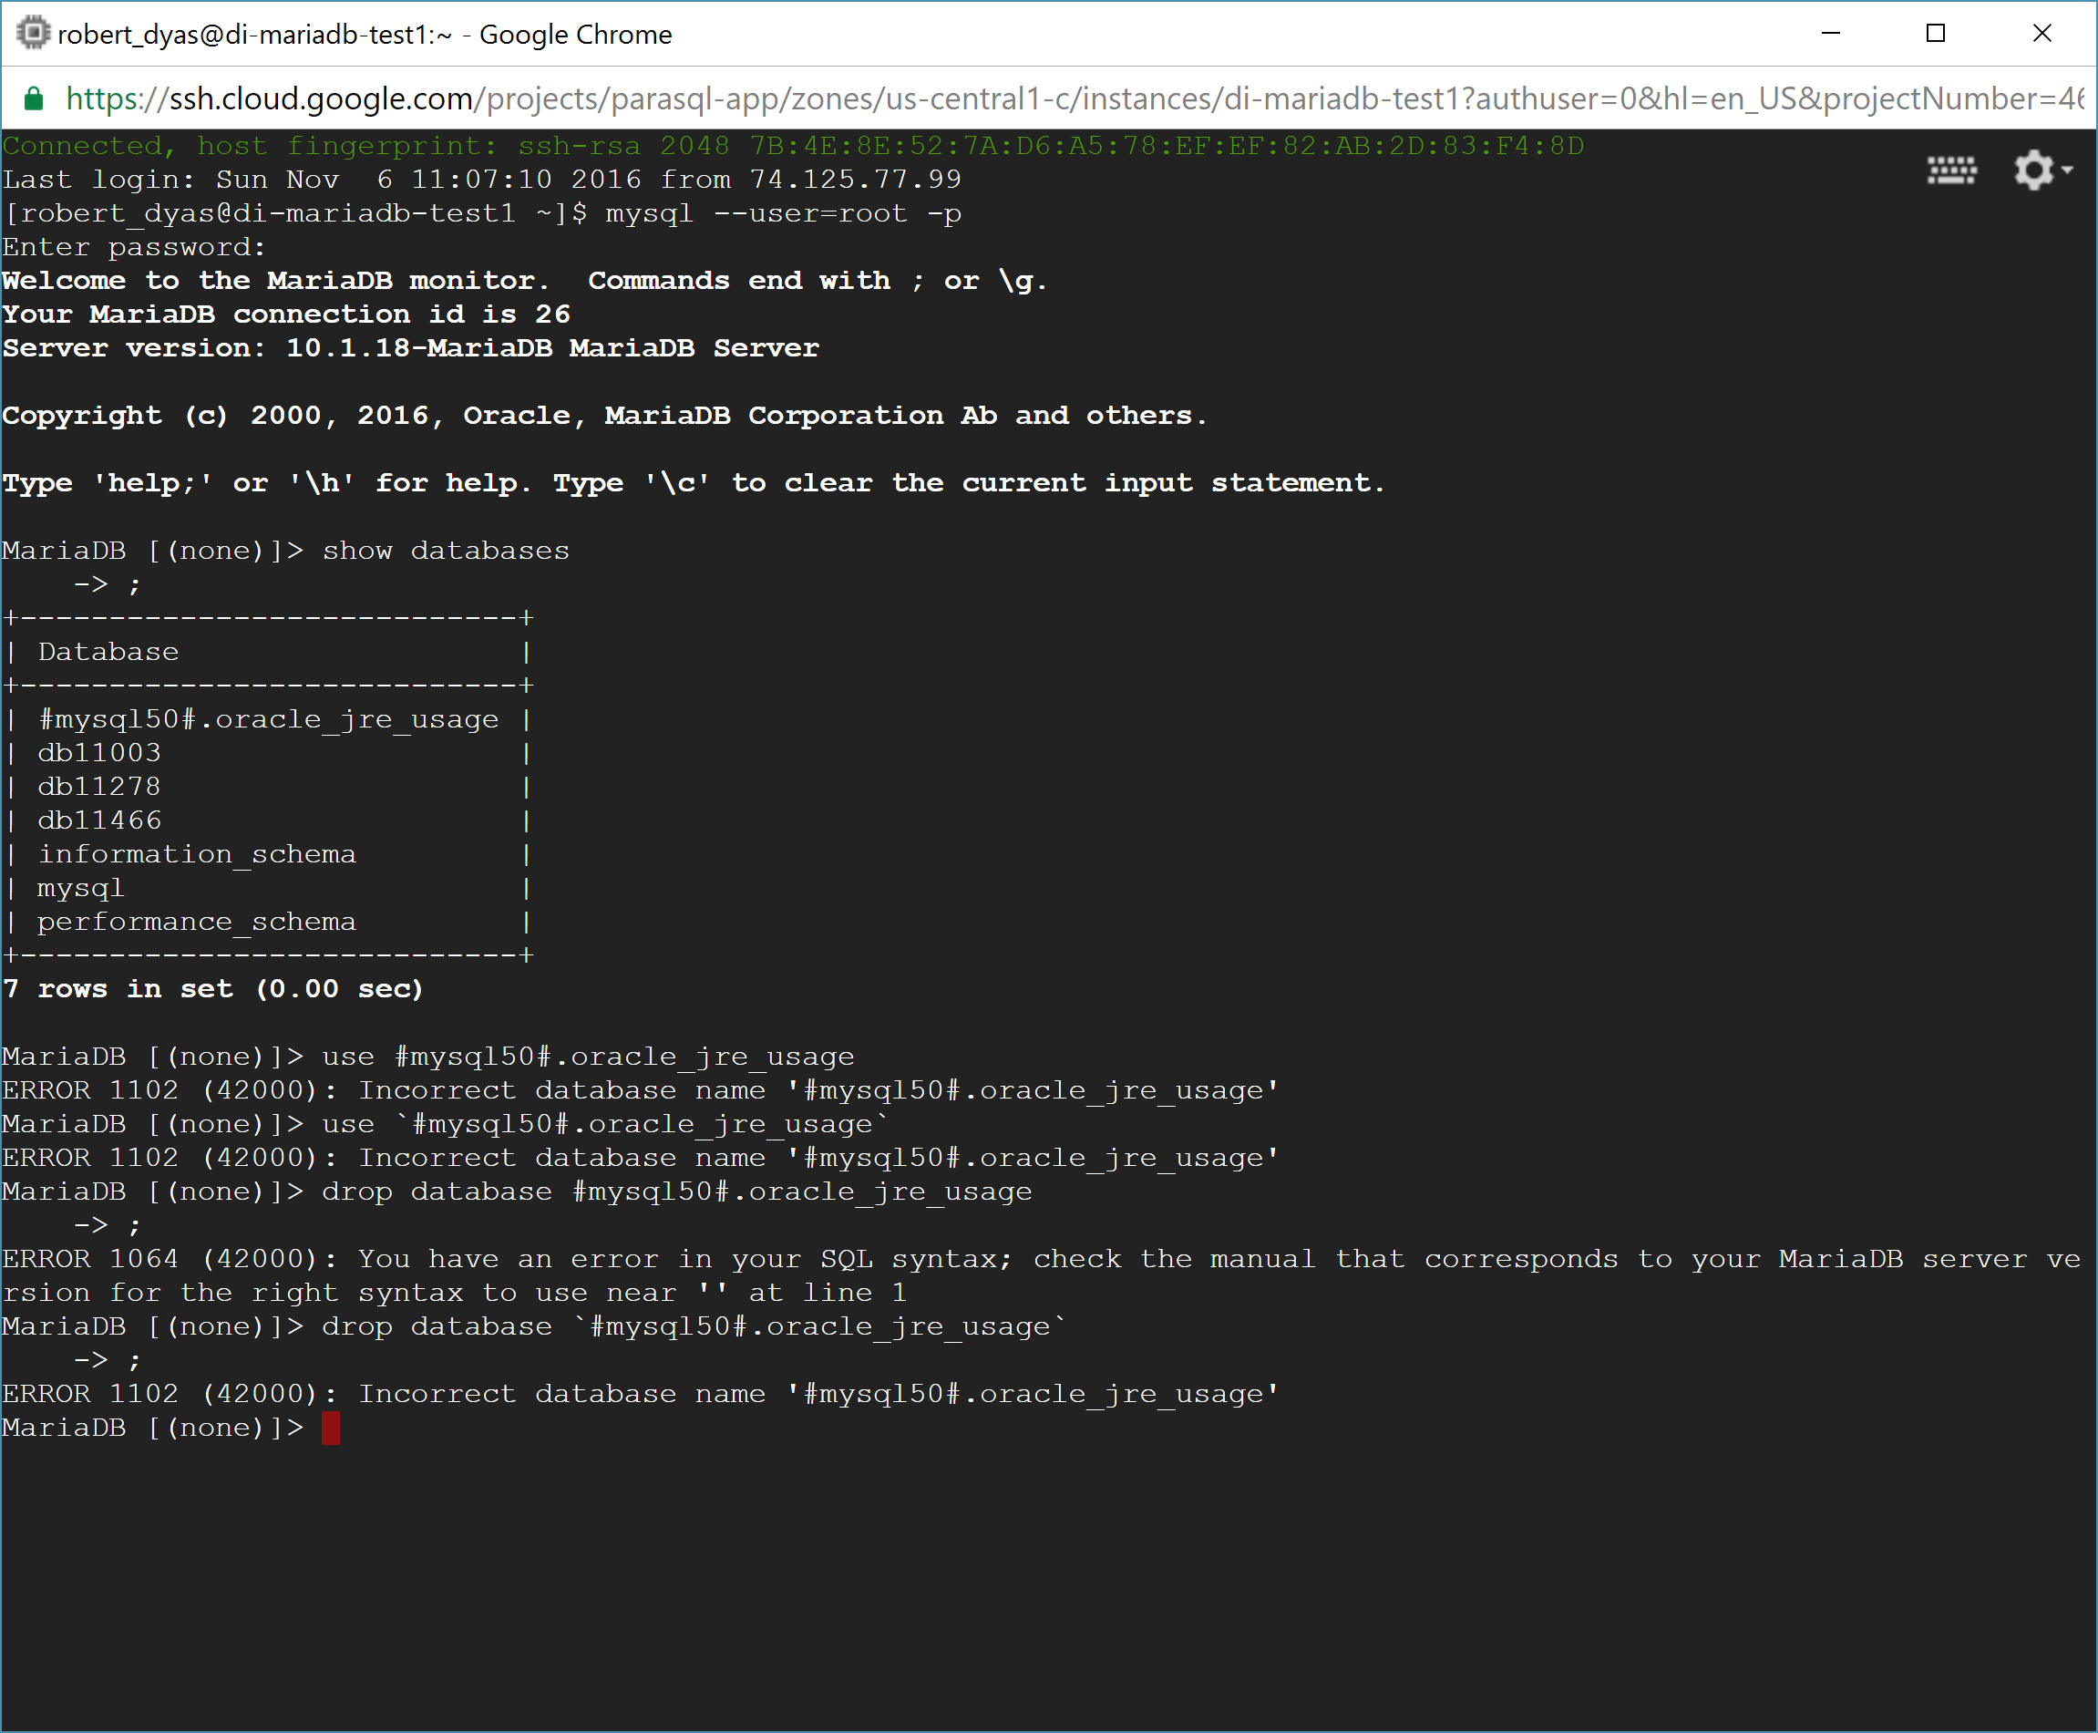Click the "7 rows in set" line

click(212, 989)
